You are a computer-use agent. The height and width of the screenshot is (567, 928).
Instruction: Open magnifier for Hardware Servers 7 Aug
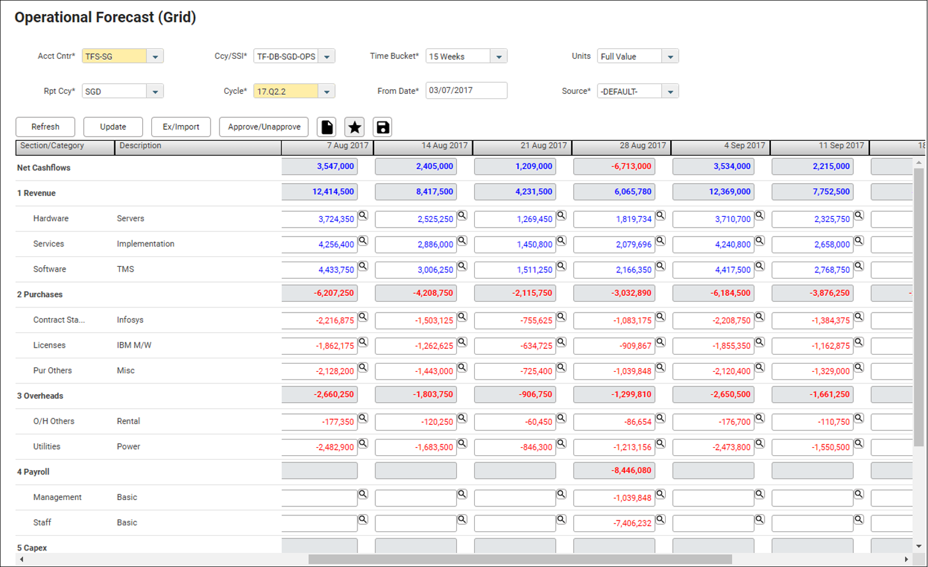[x=363, y=216]
